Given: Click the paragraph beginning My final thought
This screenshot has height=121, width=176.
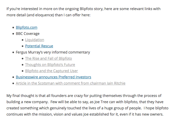Looking at the screenshot, I should 87,105.
